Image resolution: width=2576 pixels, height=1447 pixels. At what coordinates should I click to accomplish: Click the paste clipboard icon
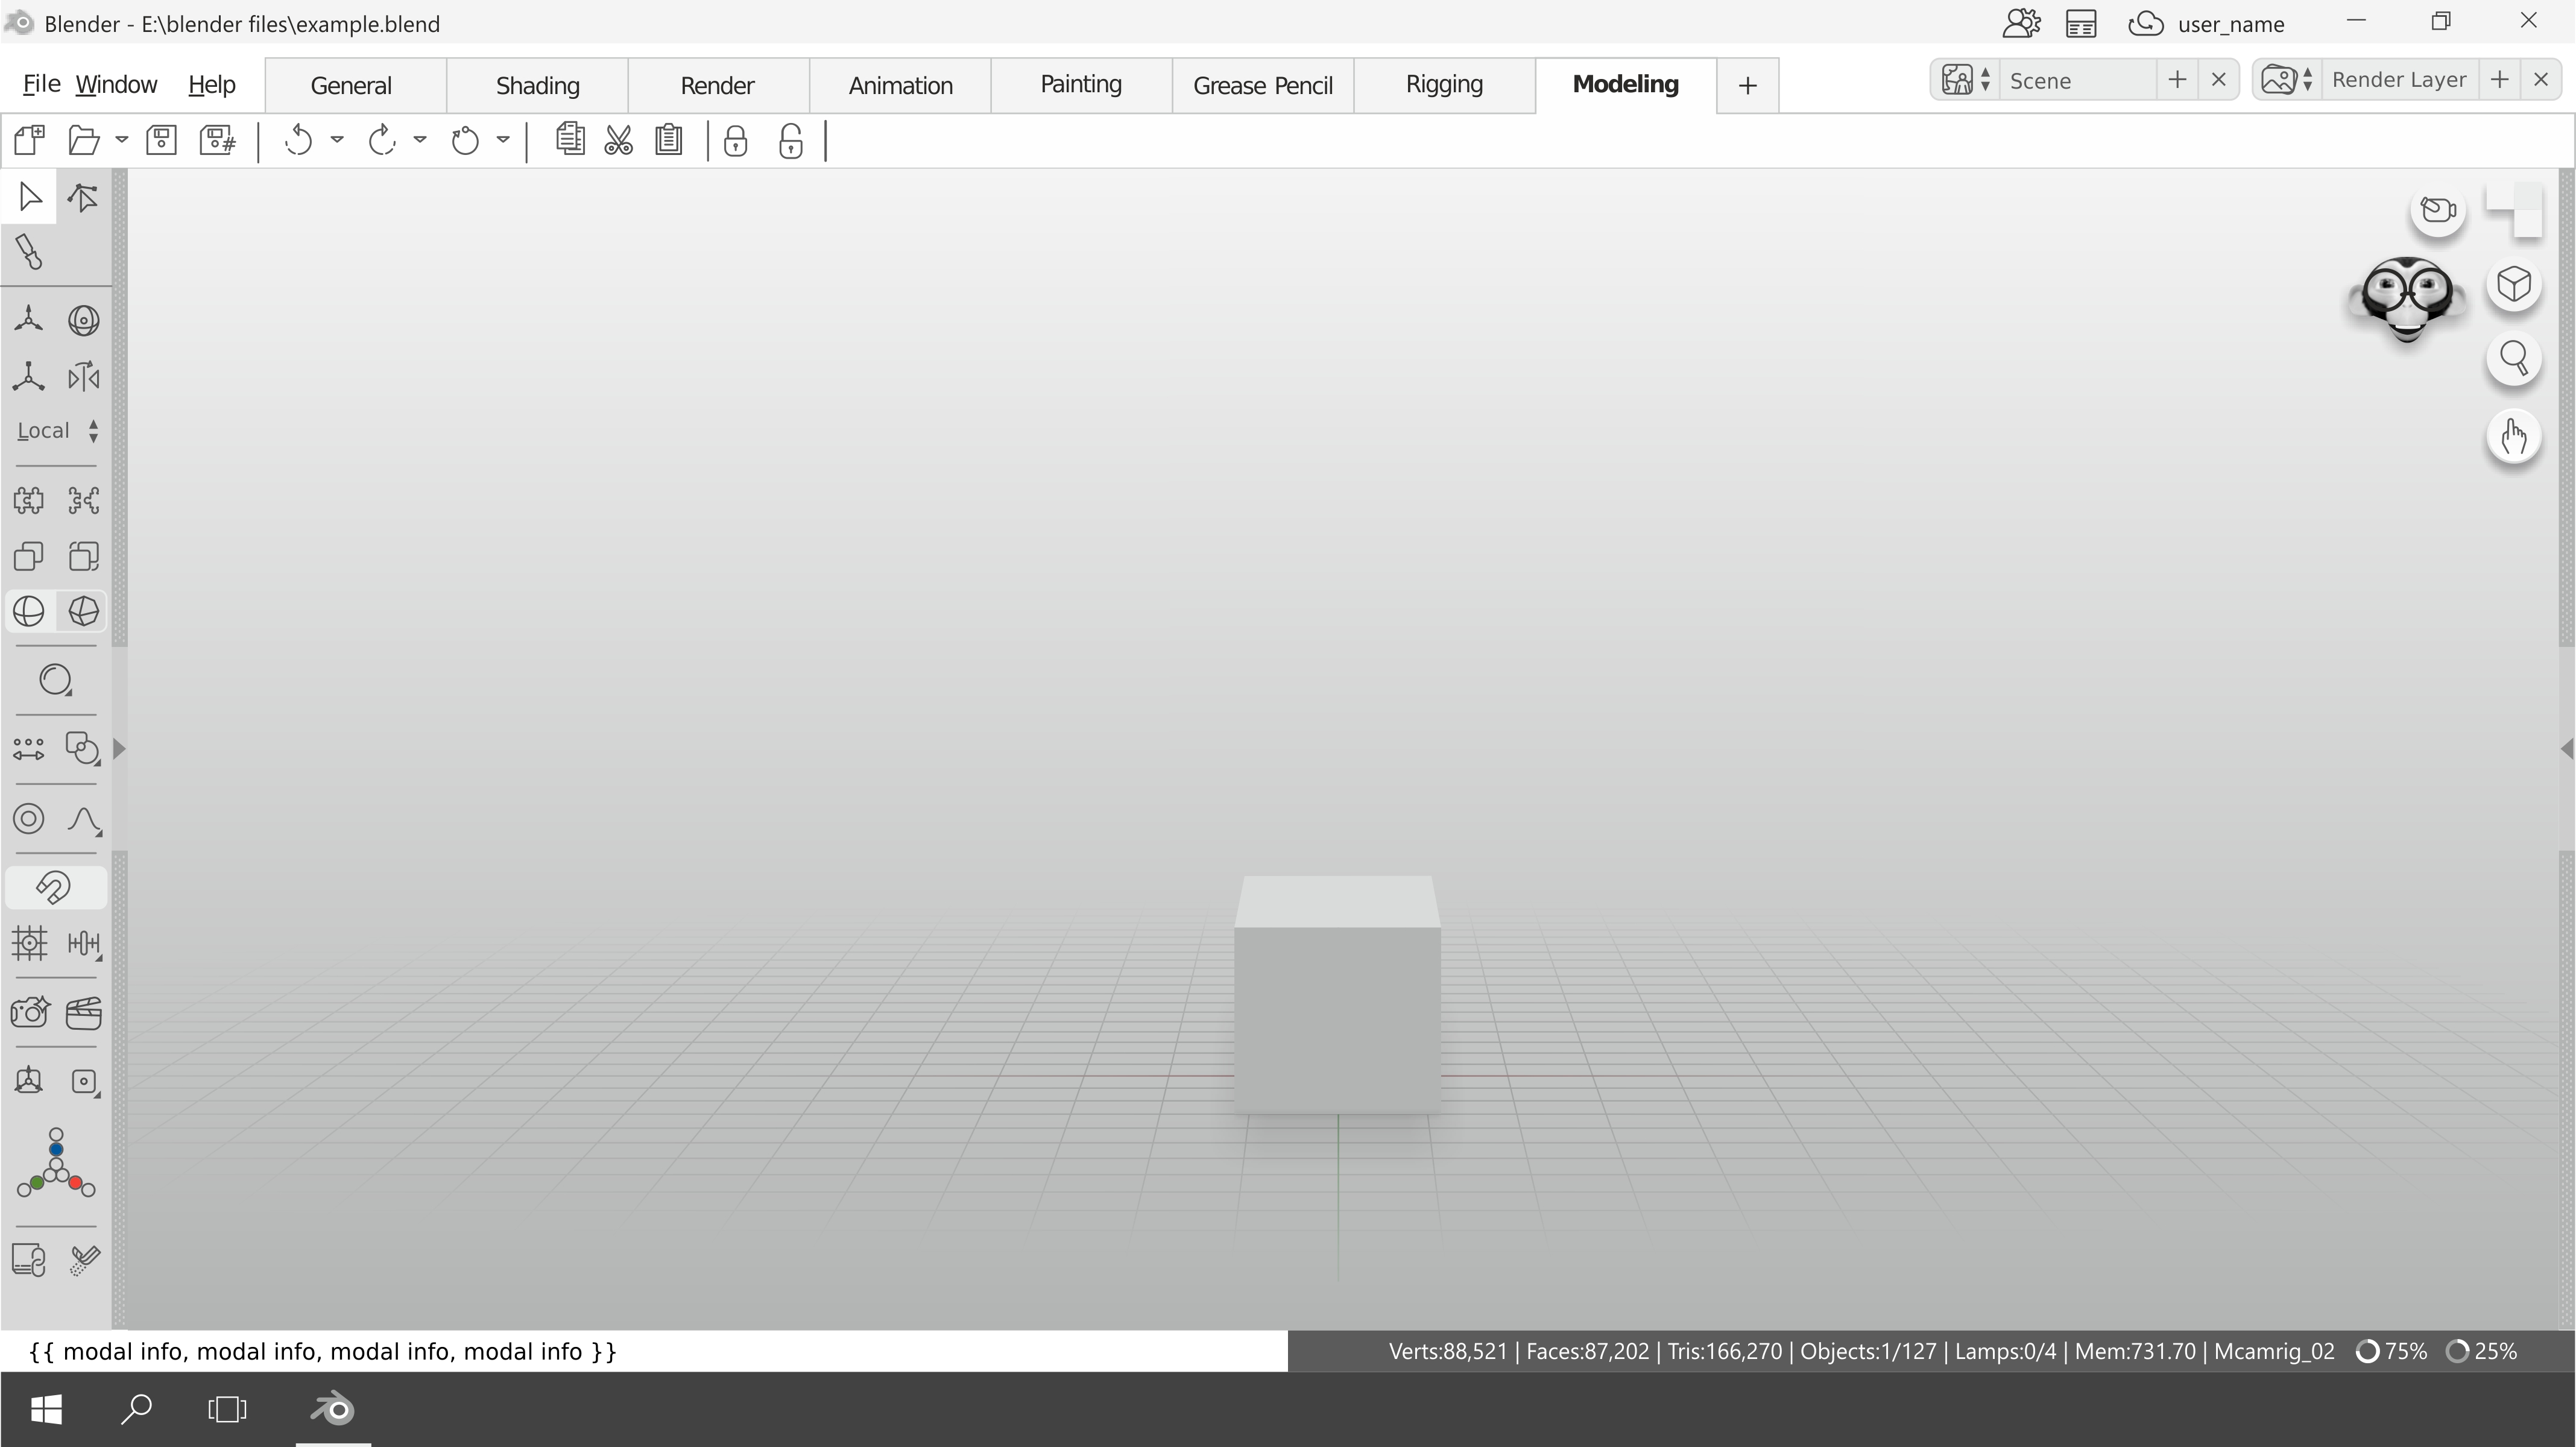pyautogui.click(x=669, y=140)
